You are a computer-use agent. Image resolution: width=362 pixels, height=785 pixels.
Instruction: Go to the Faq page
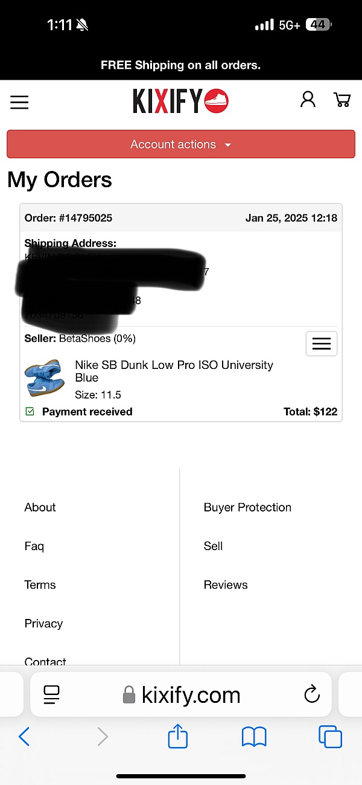[x=34, y=546]
